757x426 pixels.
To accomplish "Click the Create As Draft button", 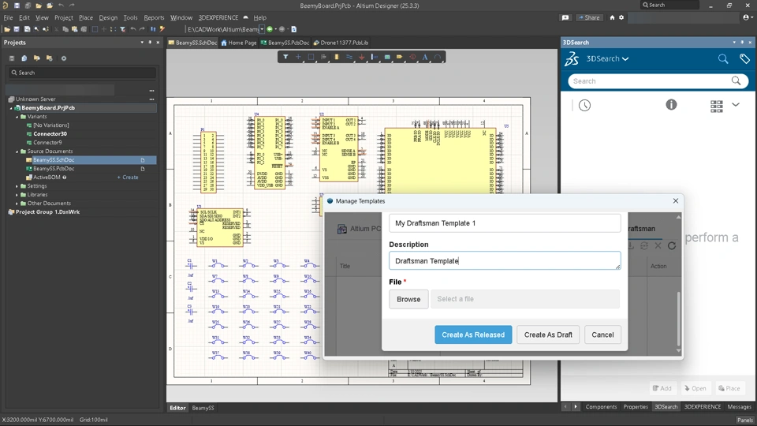I will tap(548, 334).
